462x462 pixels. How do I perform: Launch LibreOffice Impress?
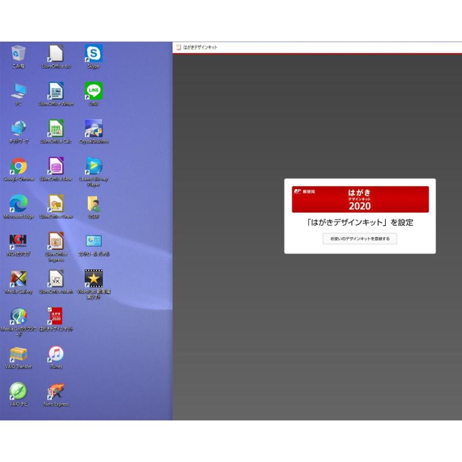(x=56, y=242)
